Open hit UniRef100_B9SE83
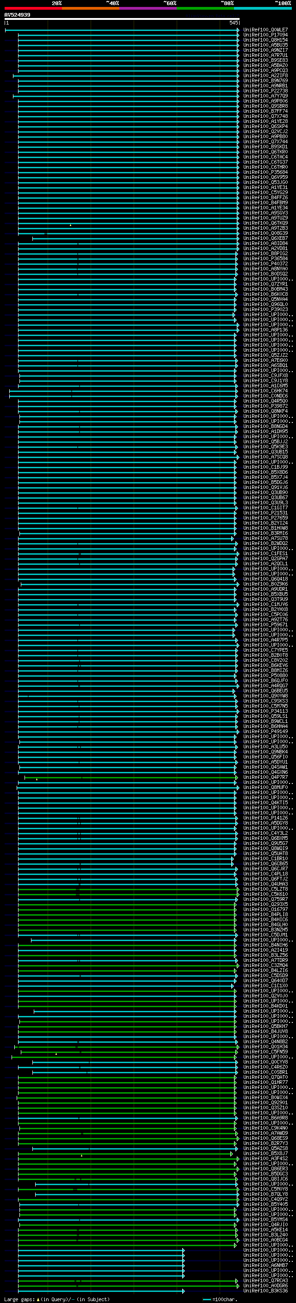 265,60
